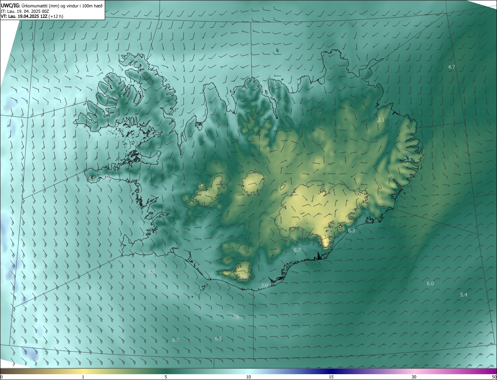Click the '10' tick label on the colour scale

coord(248,377)
